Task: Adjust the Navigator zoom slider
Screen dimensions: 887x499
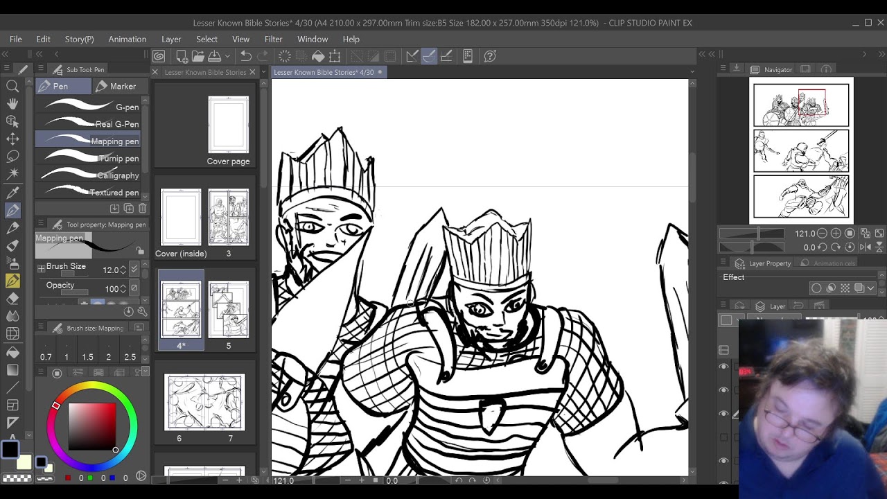Action: (750, 234)
